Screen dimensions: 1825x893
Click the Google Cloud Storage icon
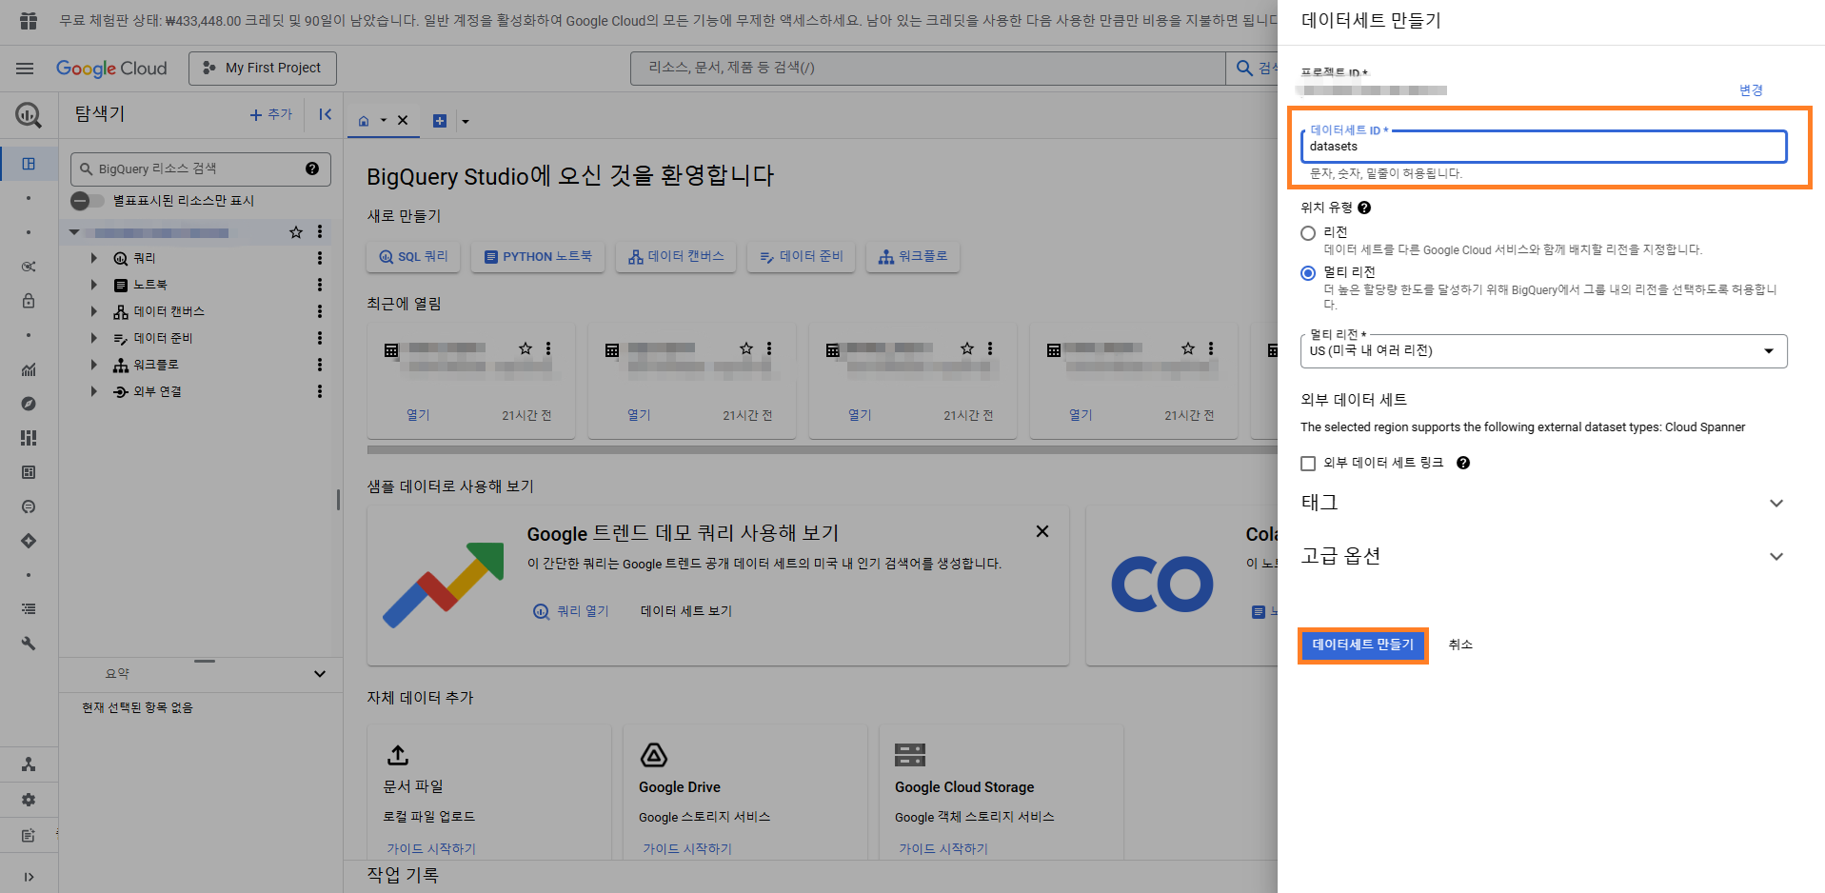pos(910,755)
